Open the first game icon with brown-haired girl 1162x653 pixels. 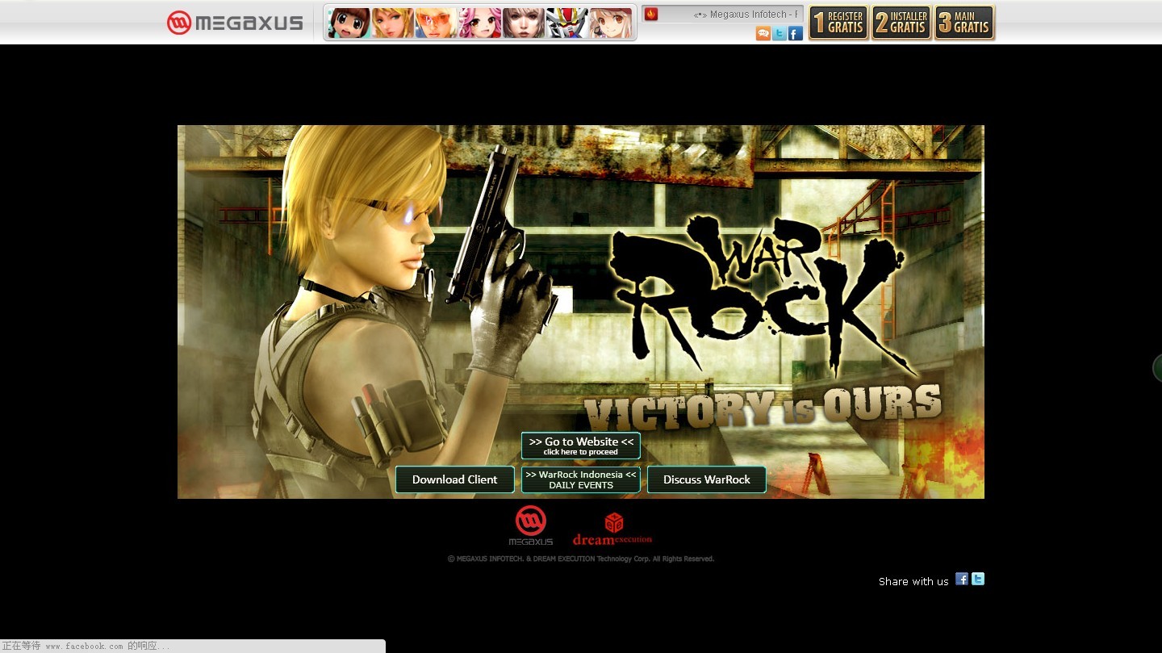349,23
